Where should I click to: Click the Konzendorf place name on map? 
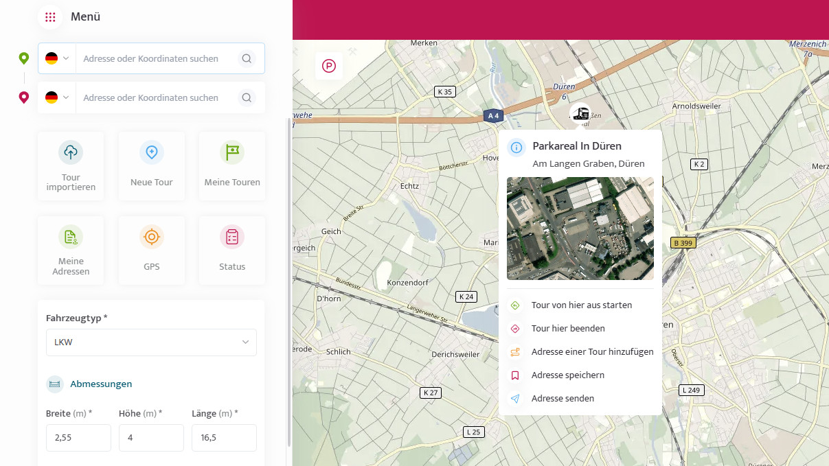pyautogui.click(x=408, y=282)
